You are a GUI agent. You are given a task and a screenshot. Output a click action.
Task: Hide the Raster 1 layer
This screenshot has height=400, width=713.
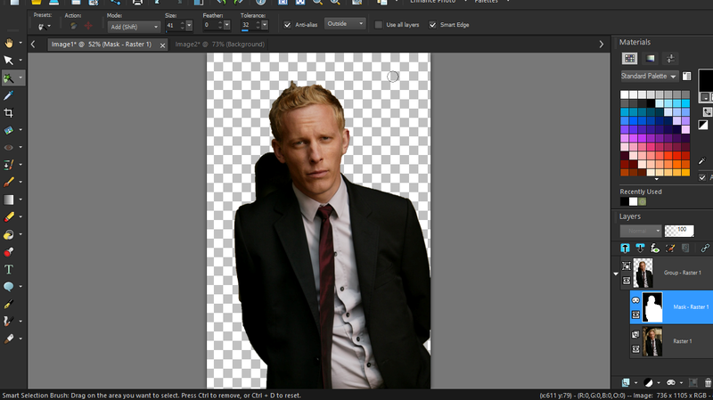pyautogui.click(x=635, y=349)
